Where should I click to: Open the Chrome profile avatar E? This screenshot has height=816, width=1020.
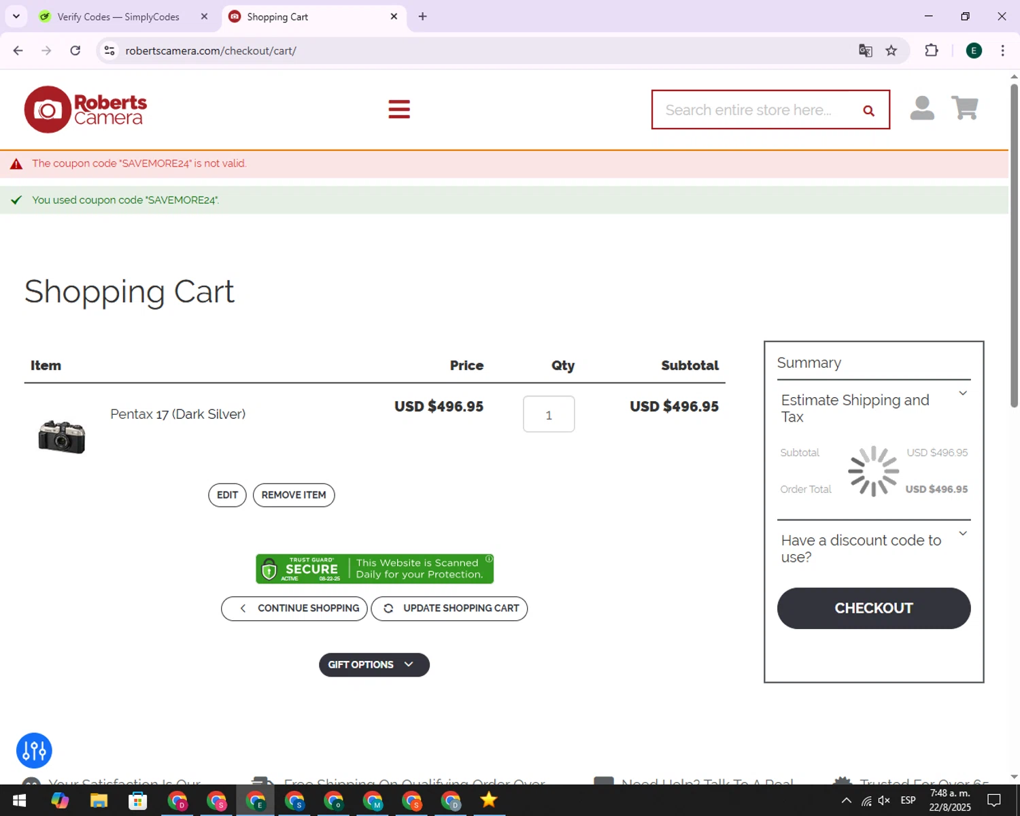[x=974, y=50]
